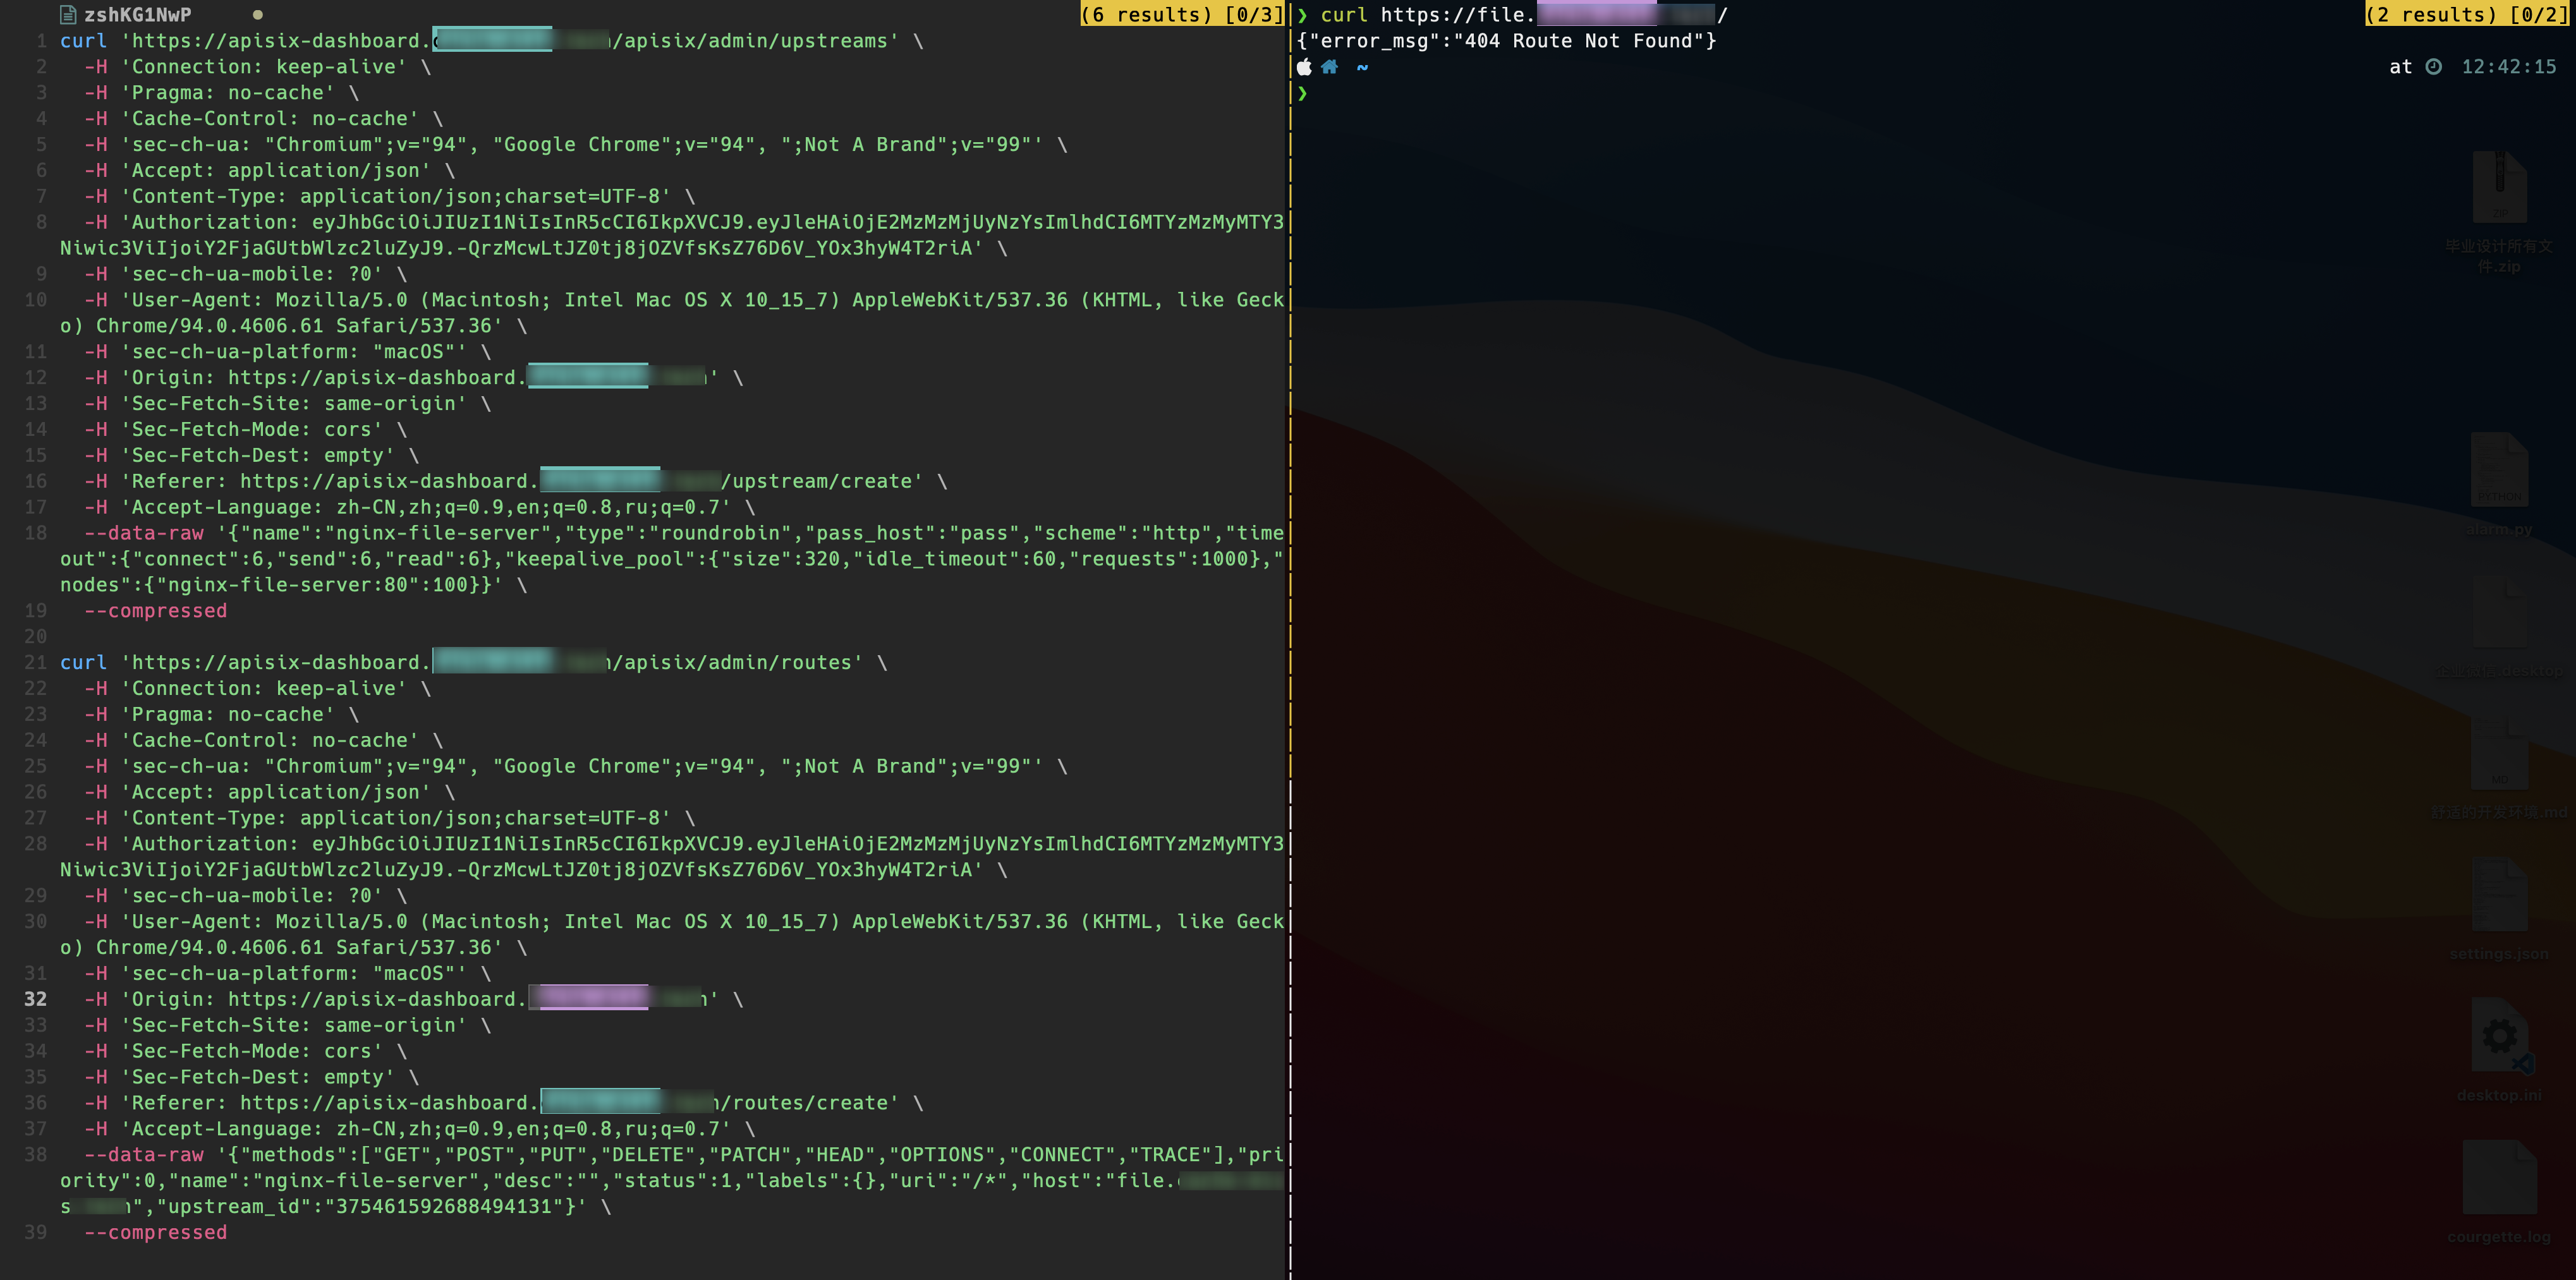Click '--compressed' flag on line 19
The width and height of the screenshot is (2576, 1280).
[155, 611]
